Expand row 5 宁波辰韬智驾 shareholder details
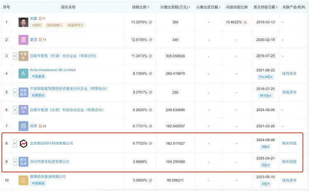The height and width of the screenshot is (191, 309). pos(15,92)
